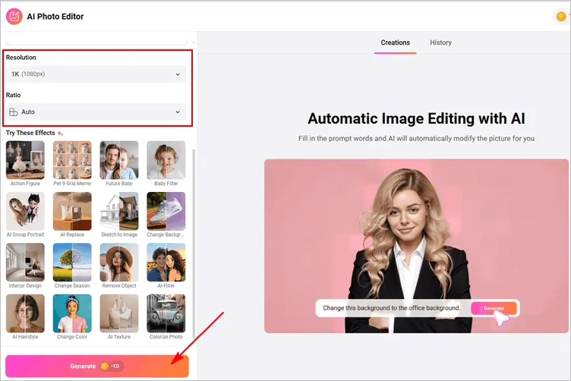Screen dimensions: 571x381
Task: Click the coin credits icon at top right
Action: (x=561, y=16)
